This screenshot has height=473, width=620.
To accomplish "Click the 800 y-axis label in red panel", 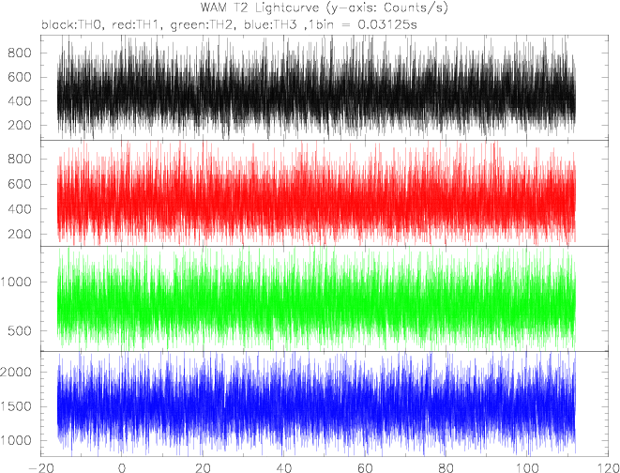I will 20,159.
